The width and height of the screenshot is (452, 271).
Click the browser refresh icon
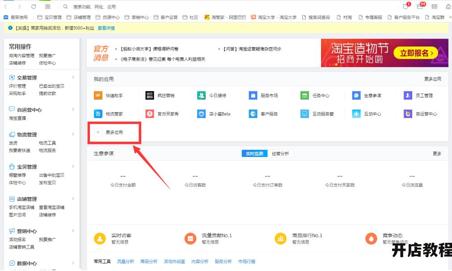(x=34, y=6)
